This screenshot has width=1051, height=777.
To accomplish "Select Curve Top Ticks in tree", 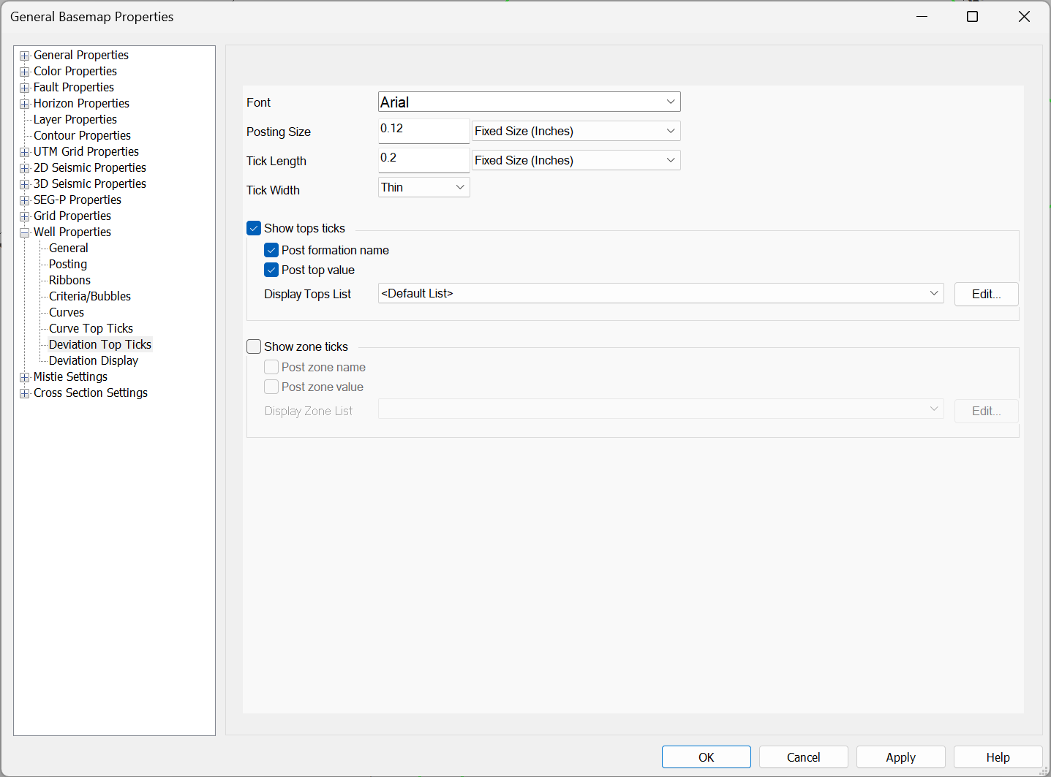I will 91,328.
